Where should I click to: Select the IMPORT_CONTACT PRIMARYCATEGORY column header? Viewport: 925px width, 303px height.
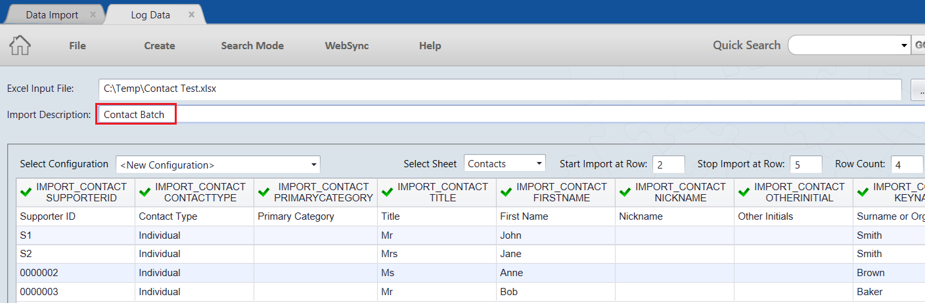pyautogui.click(x=315, y=192)
